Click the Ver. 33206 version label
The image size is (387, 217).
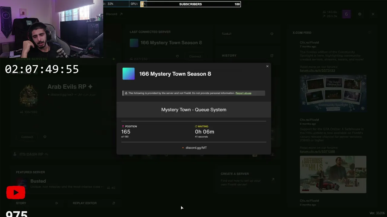(377, 213)
